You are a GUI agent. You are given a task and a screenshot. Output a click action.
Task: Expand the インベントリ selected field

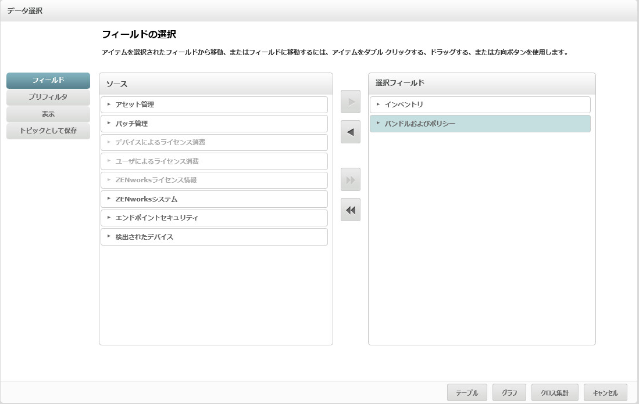[x=378, y=104]
